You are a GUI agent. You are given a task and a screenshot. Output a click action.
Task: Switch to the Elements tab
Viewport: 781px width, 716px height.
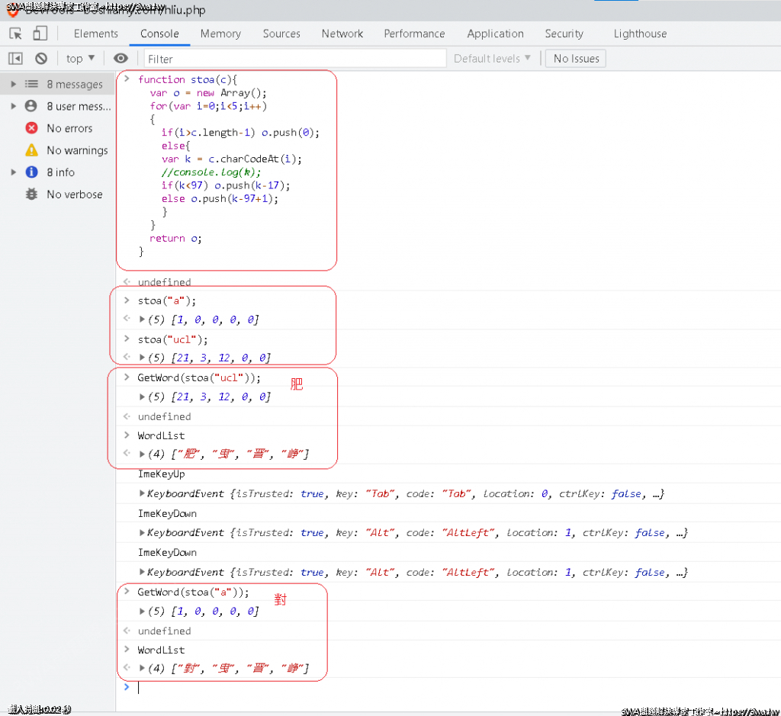point(95,34)
